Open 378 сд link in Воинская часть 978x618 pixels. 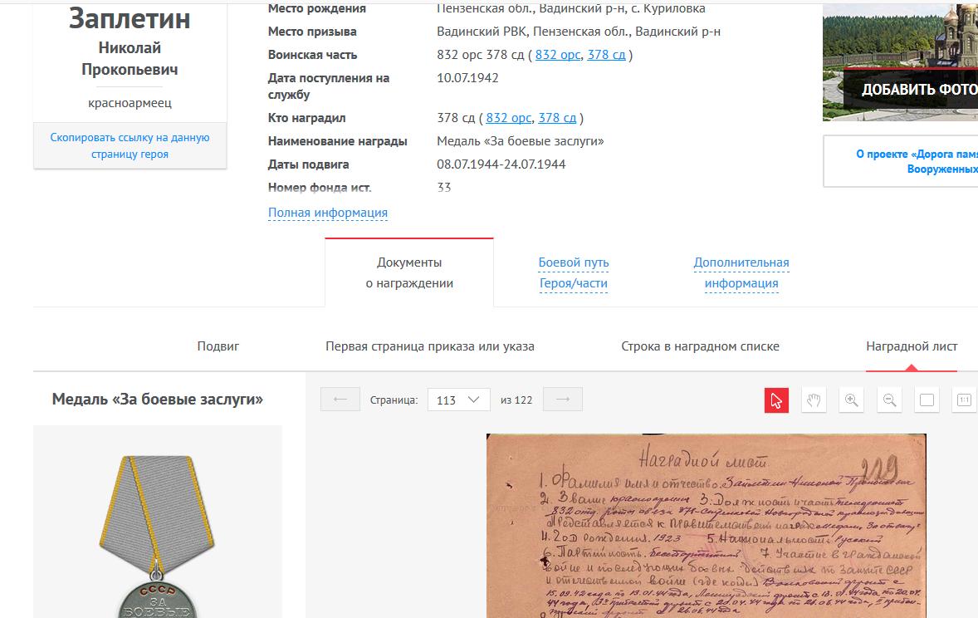pyautogui.click(x=606, y=55)
